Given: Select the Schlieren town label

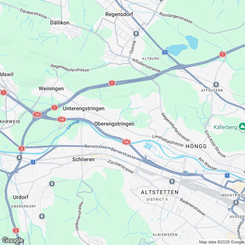Looking at the screenshot, I should tap(83, 159).
